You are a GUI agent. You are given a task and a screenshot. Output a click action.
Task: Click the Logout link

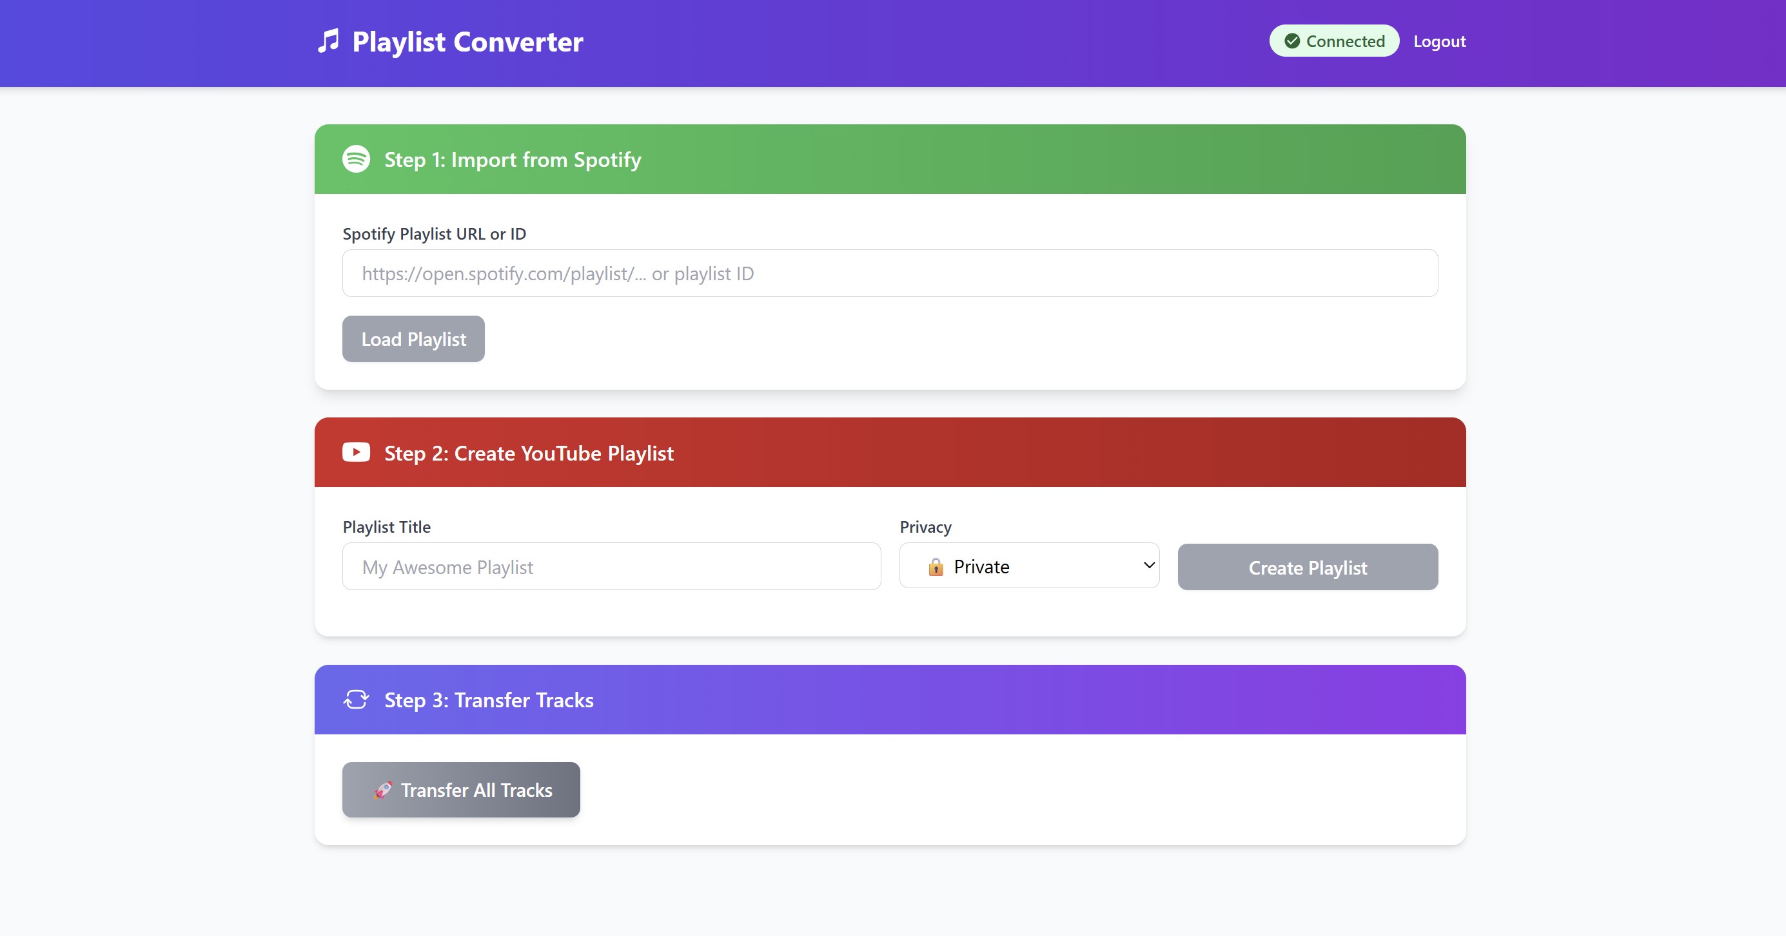pos(1439,42)
